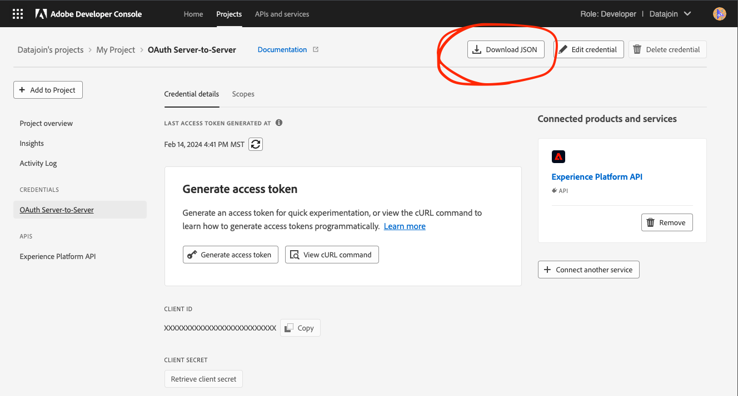Open the Experience Platform API link
738x396 pixels.
597,176
